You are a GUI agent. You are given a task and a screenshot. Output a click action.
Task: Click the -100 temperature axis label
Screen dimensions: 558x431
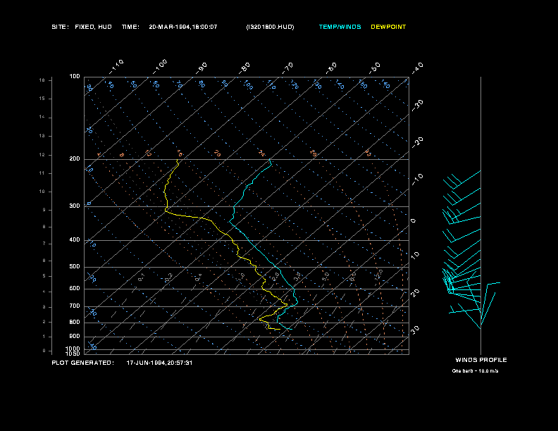coord(160,67)
